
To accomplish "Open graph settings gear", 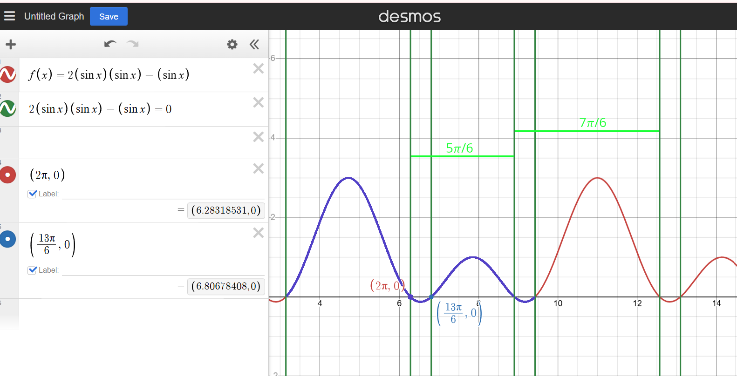I will (232, 45).
